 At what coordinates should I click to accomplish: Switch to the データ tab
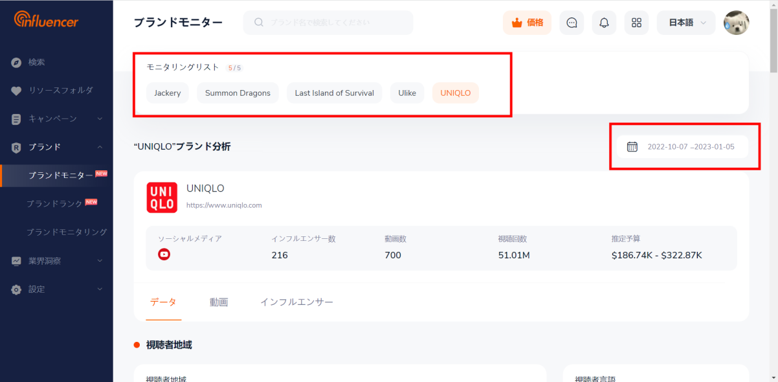[x=163, y=302]
